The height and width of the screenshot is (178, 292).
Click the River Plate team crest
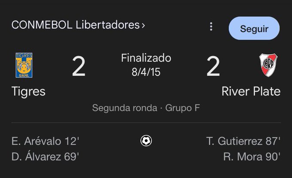[268, 65]
